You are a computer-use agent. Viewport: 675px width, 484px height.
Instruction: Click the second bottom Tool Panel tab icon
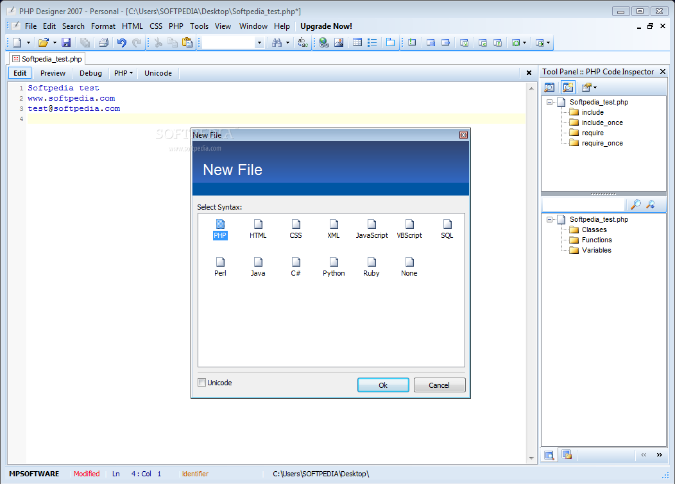(x=567, y=455)
